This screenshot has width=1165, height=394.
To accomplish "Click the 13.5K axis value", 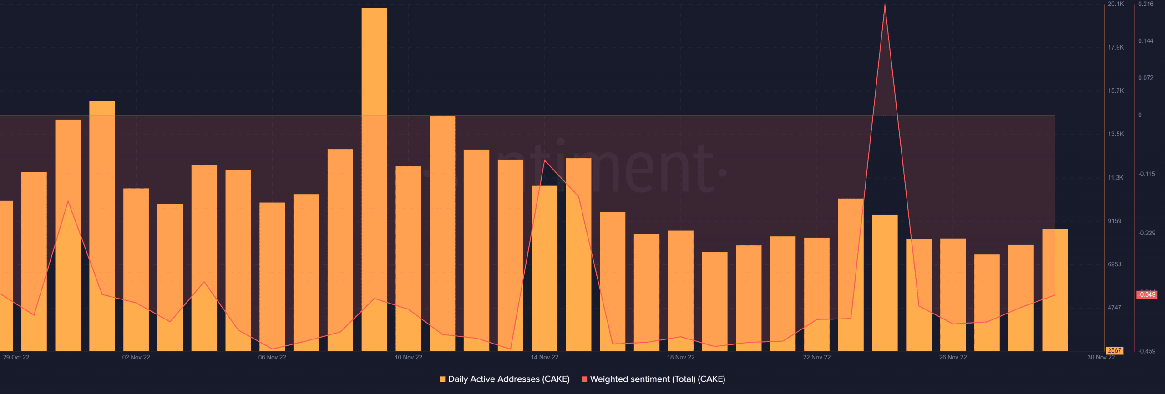I will click(1116, 134).
